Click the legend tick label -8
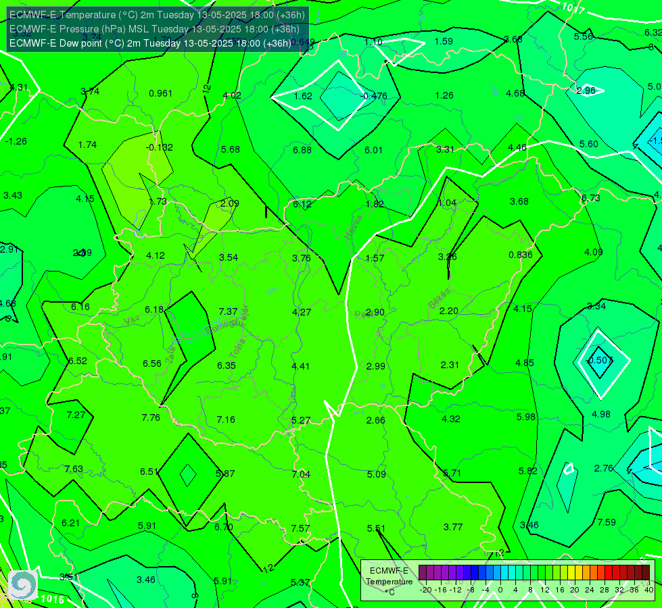662x608 pixels. click(470, 590)
